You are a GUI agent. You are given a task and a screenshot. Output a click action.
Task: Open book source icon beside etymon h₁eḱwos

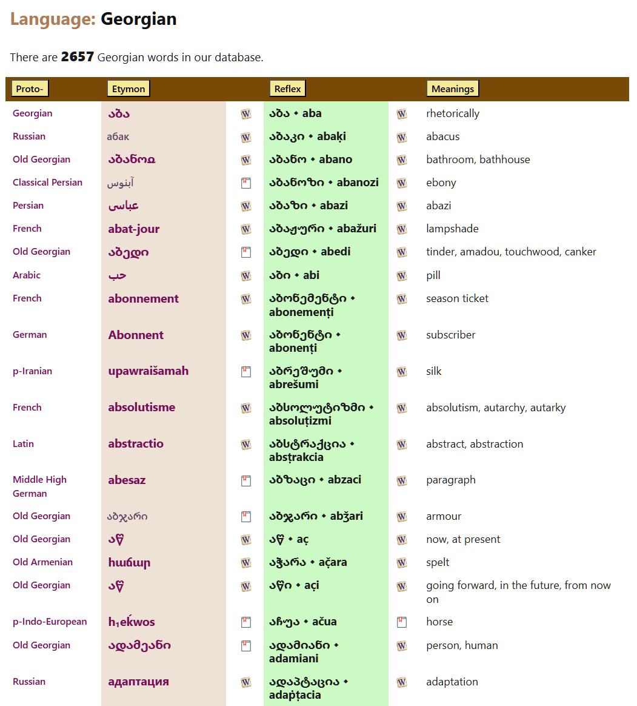pos(245,622)
